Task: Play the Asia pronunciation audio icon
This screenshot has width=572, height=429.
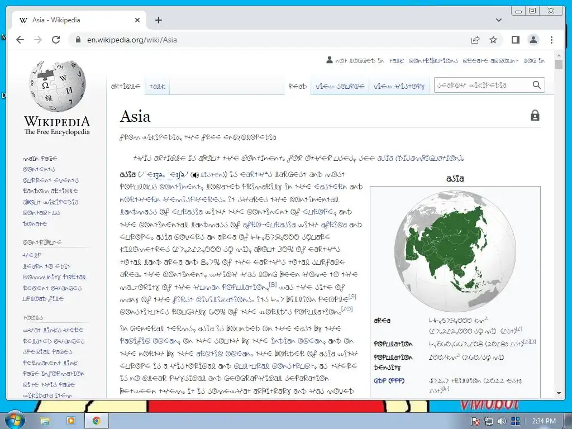Action: click(195, 175)
